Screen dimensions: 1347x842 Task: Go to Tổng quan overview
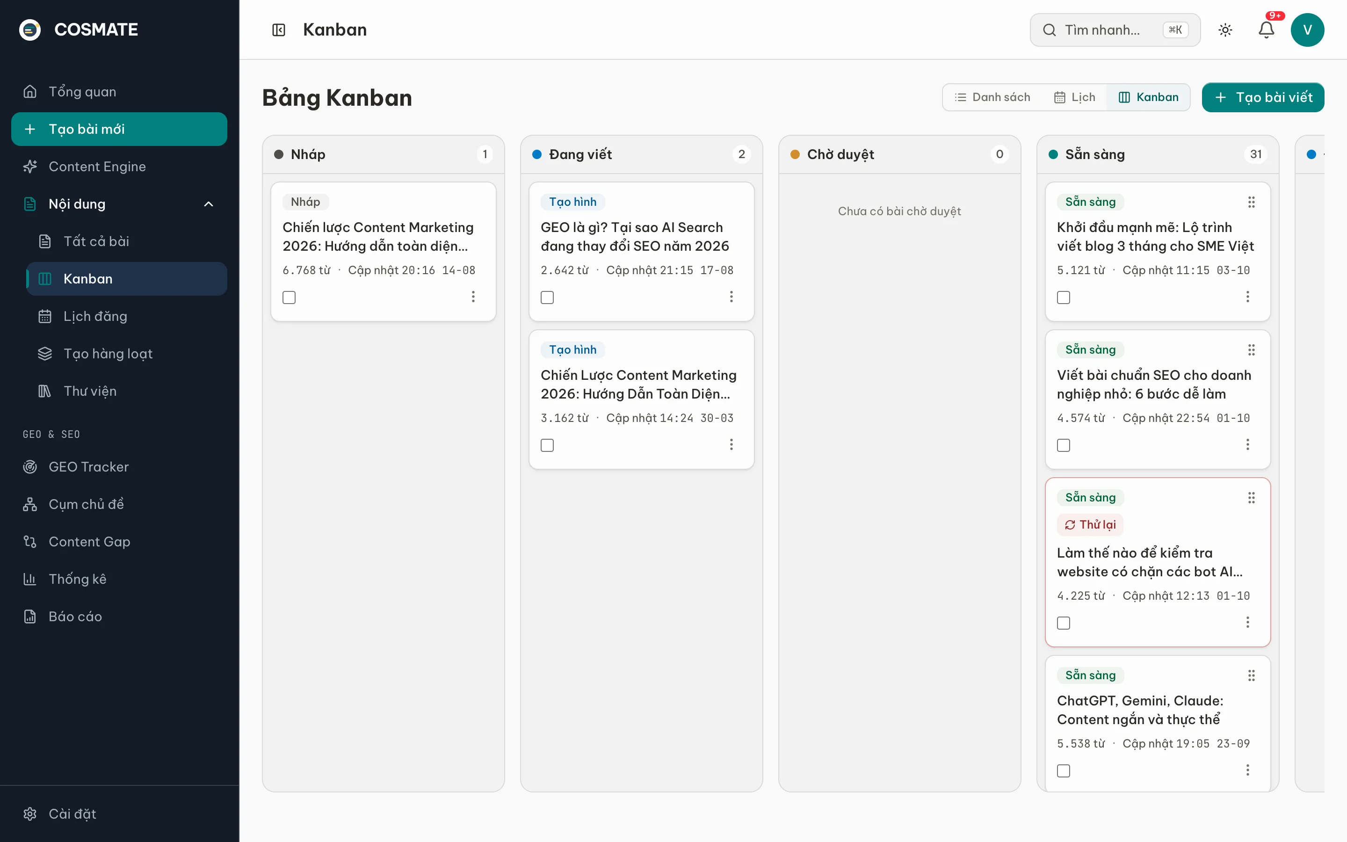(x=119, y=91)
